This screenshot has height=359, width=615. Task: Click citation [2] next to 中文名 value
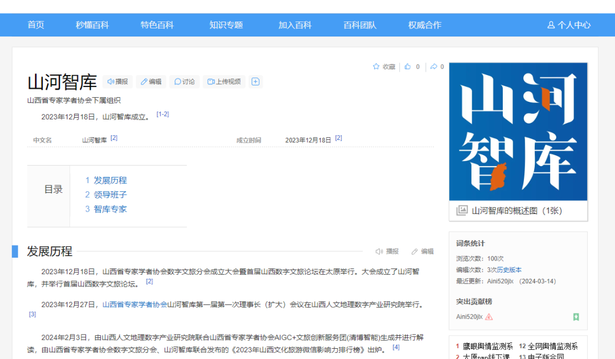[114, 138]
